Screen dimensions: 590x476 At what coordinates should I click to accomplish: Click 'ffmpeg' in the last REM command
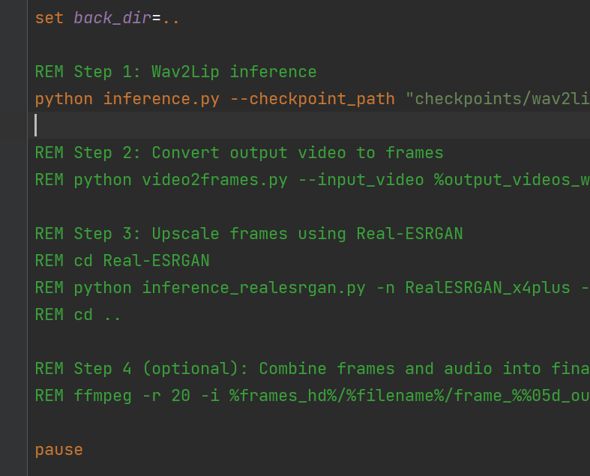[103, 396]
